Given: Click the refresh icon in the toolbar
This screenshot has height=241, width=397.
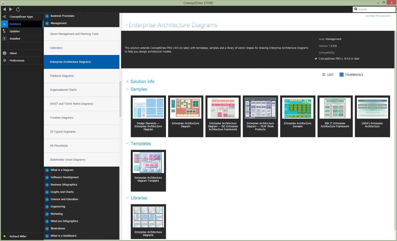Looking at the screenshot, I should [18, 9].
